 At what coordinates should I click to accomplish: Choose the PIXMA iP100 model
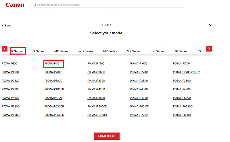[9, 63]
